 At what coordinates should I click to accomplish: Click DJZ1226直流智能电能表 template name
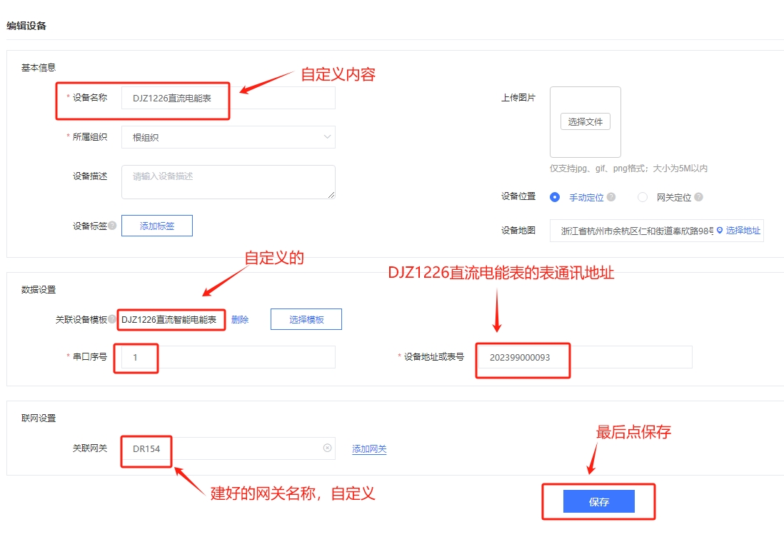(169, 319)
